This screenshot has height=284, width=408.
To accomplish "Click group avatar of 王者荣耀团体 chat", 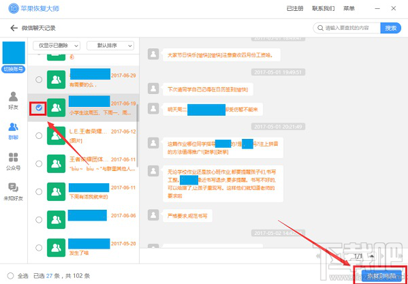I will (x=57, y=163).
